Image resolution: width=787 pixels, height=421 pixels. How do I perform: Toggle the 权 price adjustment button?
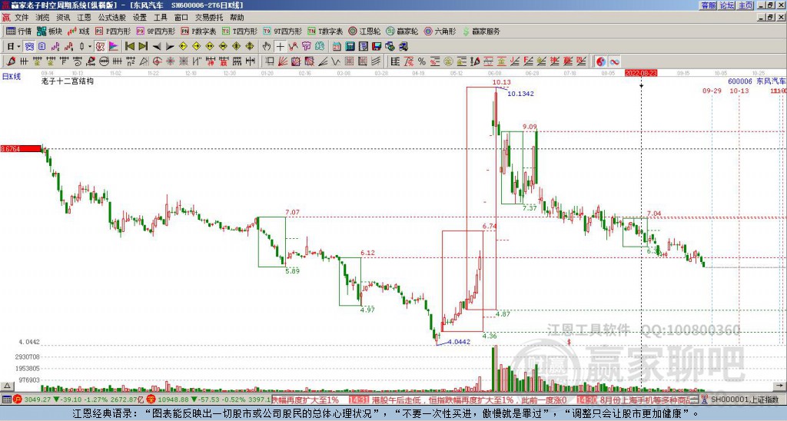[x=100, y=47]
